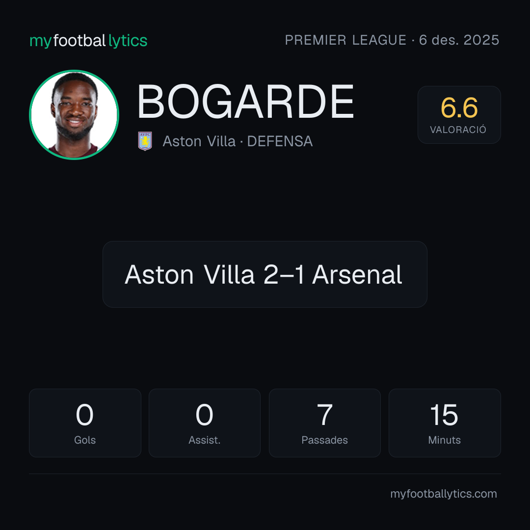530x530 pixels.
Task: Click the 6 des. 2025 match date
Action: 459,40
